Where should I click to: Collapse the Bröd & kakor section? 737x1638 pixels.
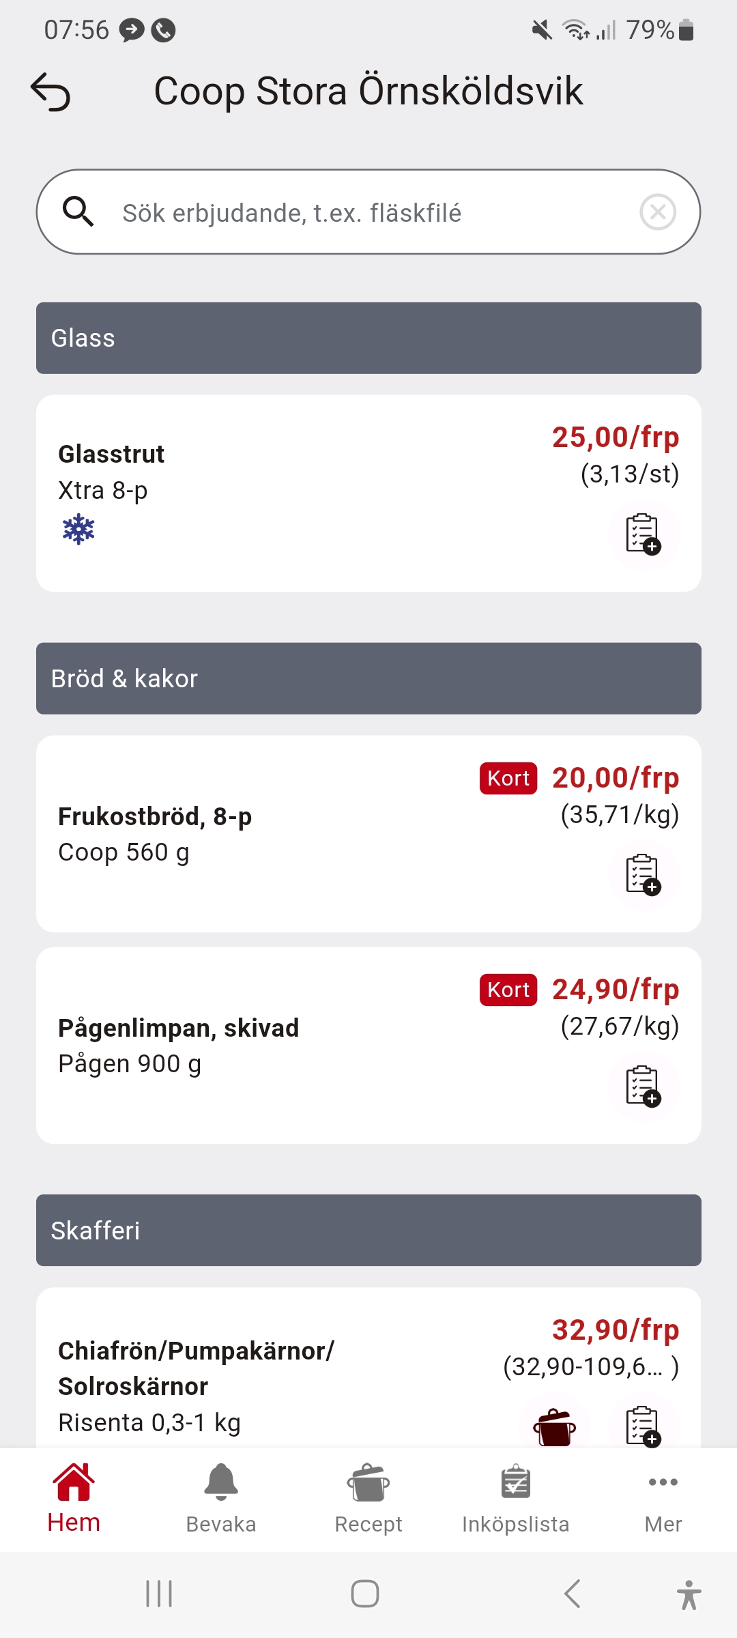(369, 679)
